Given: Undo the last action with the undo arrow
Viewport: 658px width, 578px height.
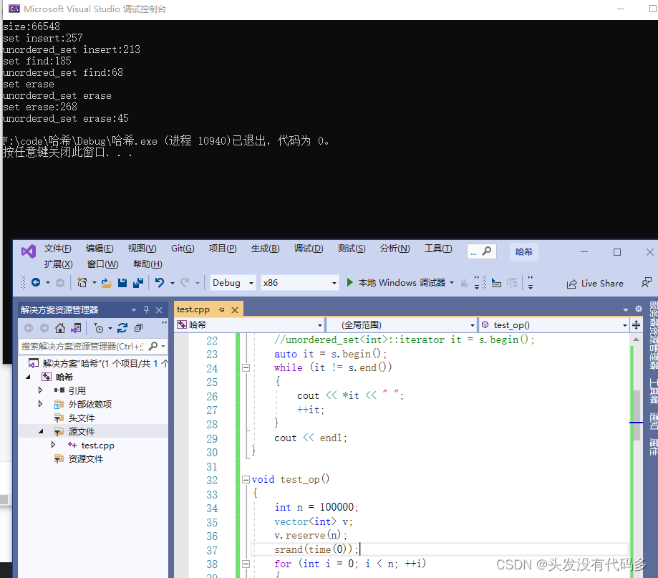Looking at the screenshot, I should click(x=160, y=282).
